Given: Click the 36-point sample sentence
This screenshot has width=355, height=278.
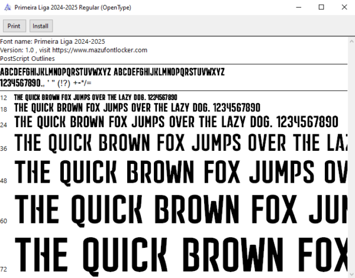Looking at the screenshot, I should click(180, 143).
